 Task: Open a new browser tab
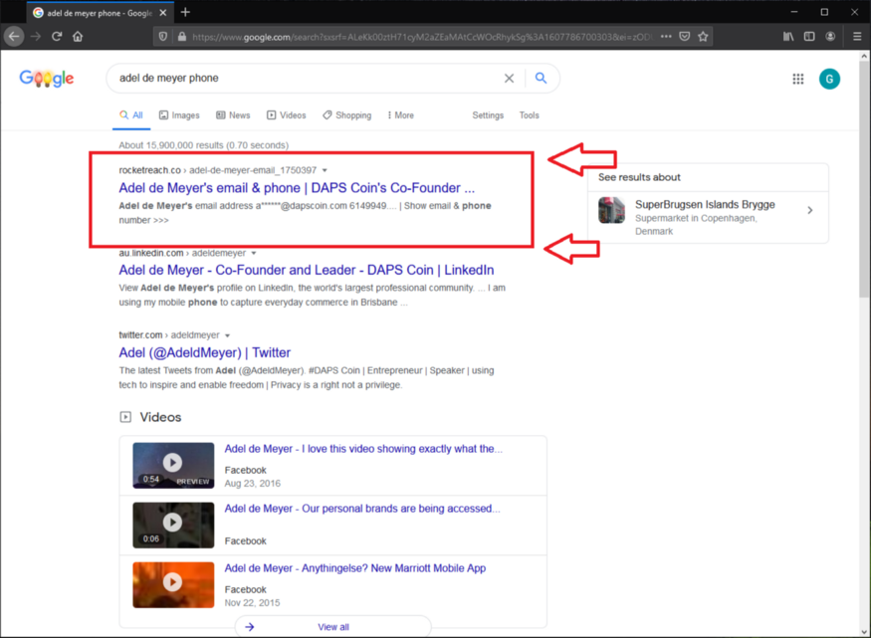[185, 12]
